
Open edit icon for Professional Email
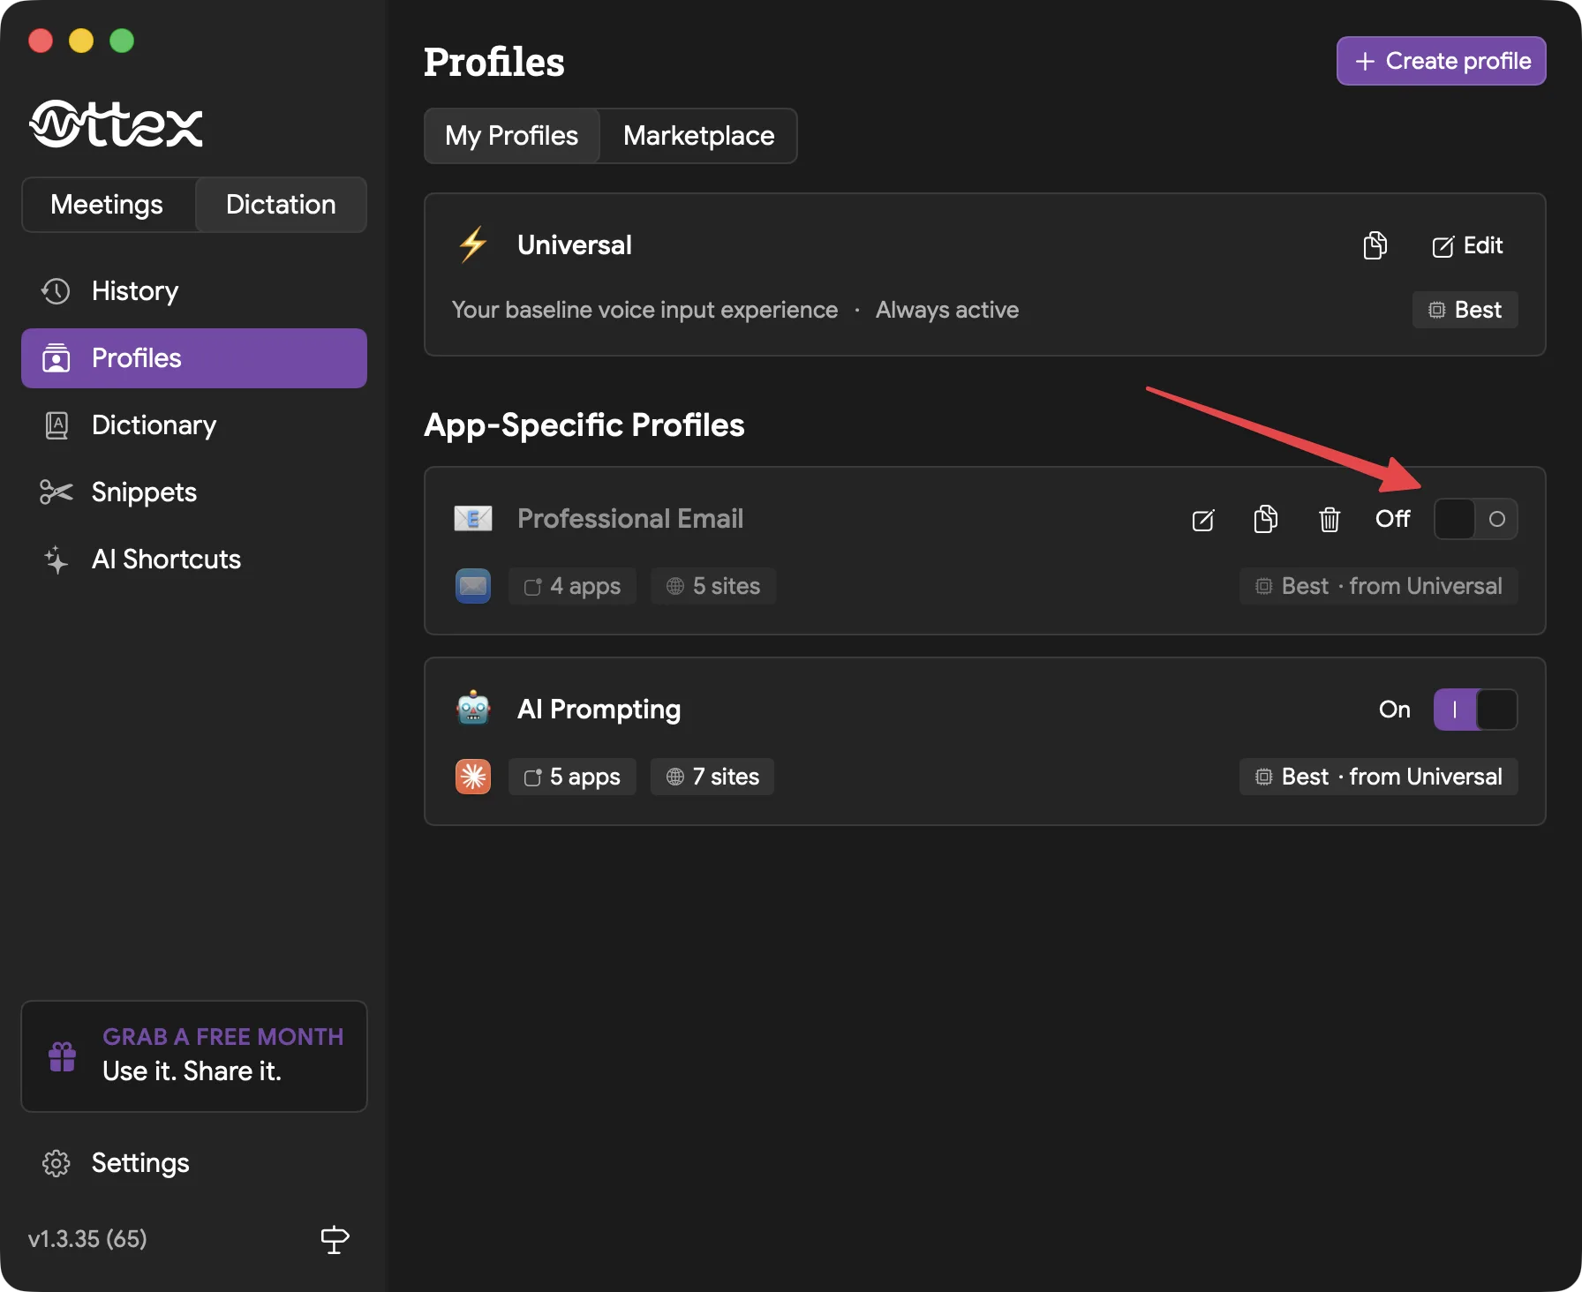(1203, 520)
